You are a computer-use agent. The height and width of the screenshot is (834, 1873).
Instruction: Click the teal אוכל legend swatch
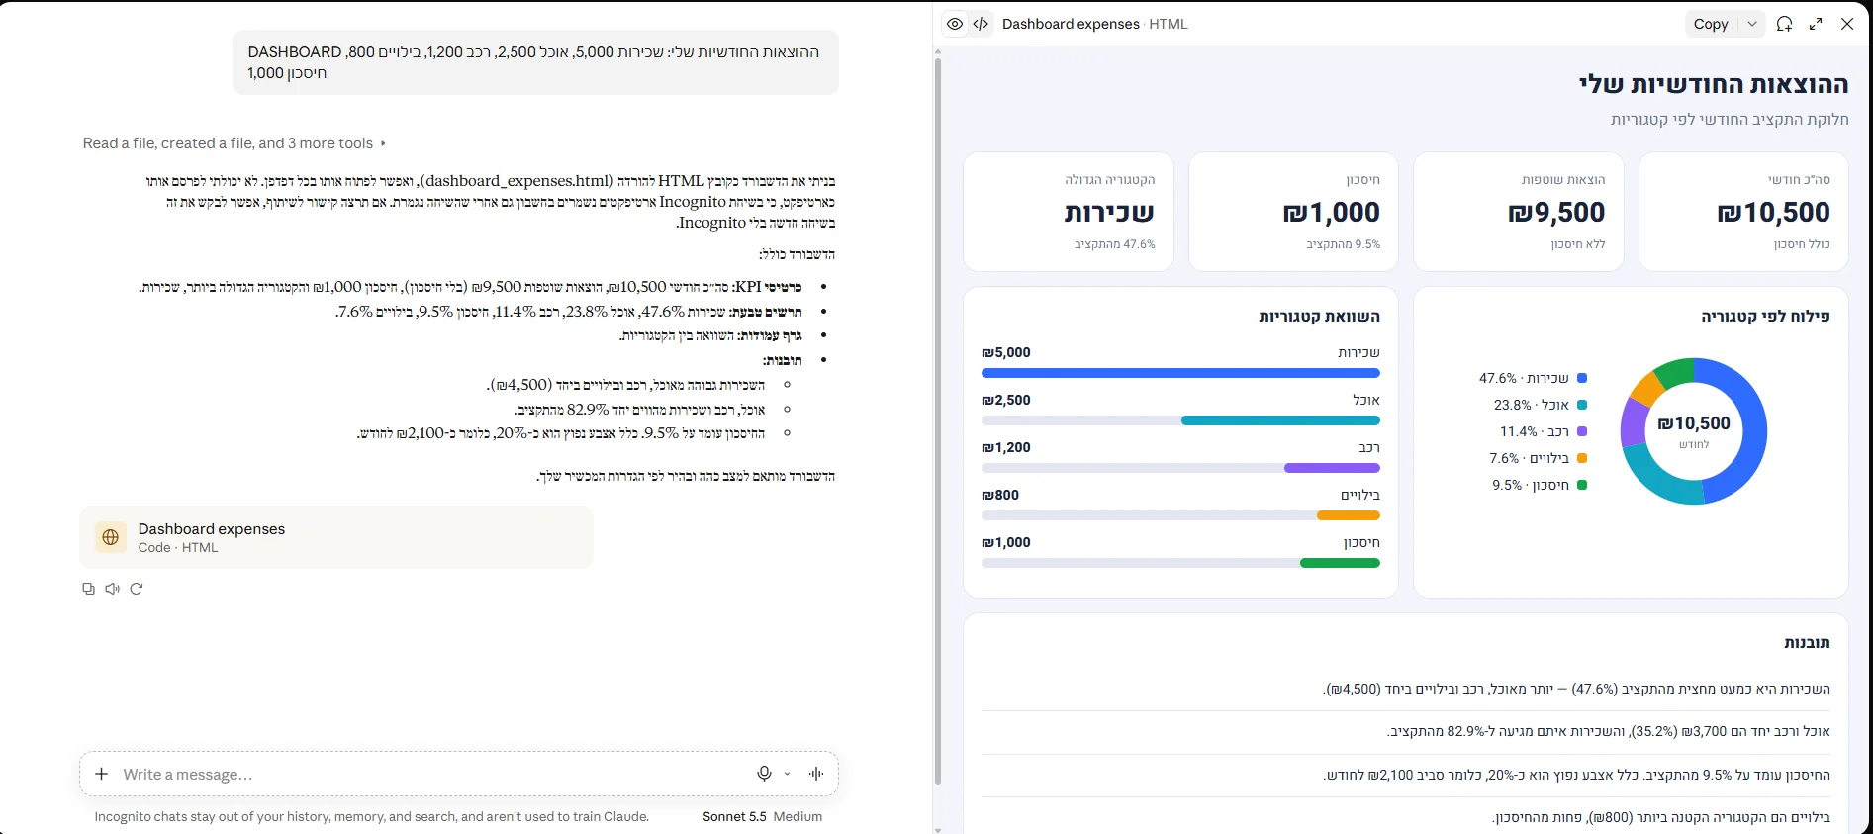(x=1582, y=405)
